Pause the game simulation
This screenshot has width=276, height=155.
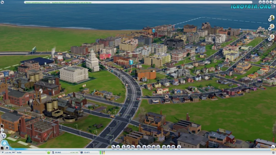tap(2, 152)
